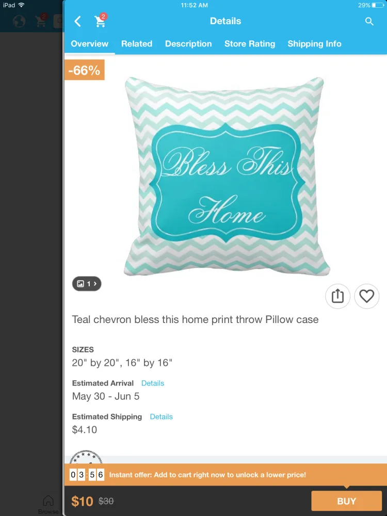Screen dimensions: 387x516
Task: Tap the Bless This Home pillow image
Action: point(227,176)
